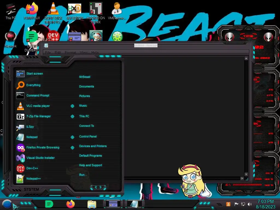Viewport: 280px width, 210px height.
Task: Switch to the purple card app taskbar button
Action: click(x=113, y=204)
